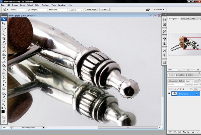Viewport: 201px width, 135px height.
Task: Toggle lock transparent pixels
Action: pyautogui.click(x=175, y=89)
